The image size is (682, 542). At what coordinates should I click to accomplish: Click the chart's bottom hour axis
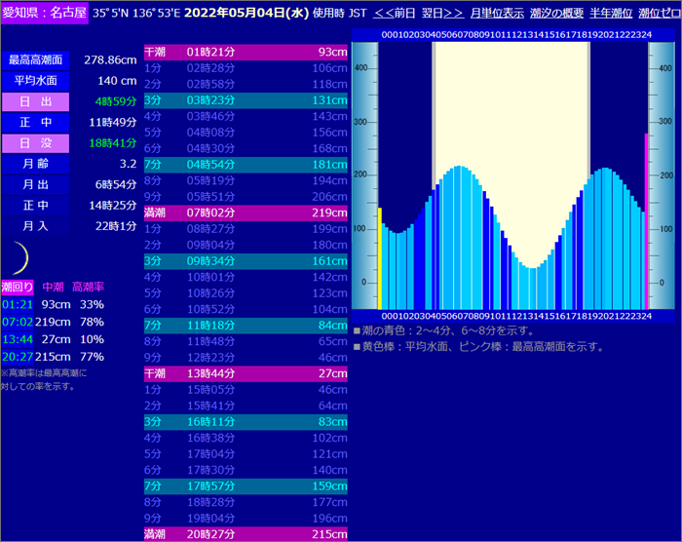[516, 316]
